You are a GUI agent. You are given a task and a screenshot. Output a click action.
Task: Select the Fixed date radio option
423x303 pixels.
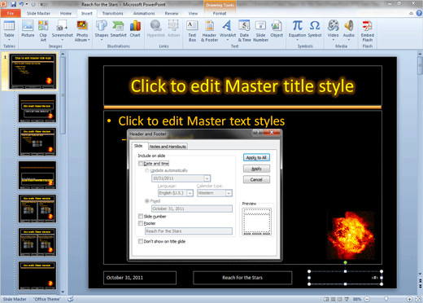[x=147, y=201]
